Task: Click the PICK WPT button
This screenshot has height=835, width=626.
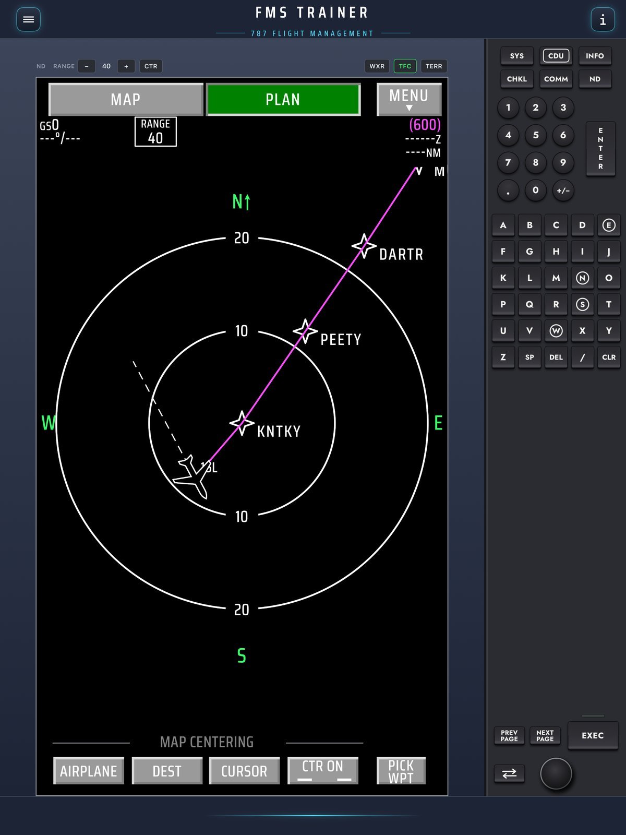Action: 401,771
